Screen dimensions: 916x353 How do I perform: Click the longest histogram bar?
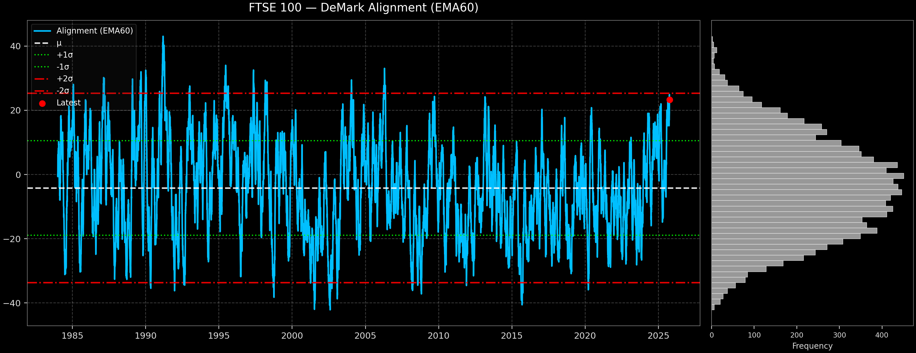[x=807, y=176]
